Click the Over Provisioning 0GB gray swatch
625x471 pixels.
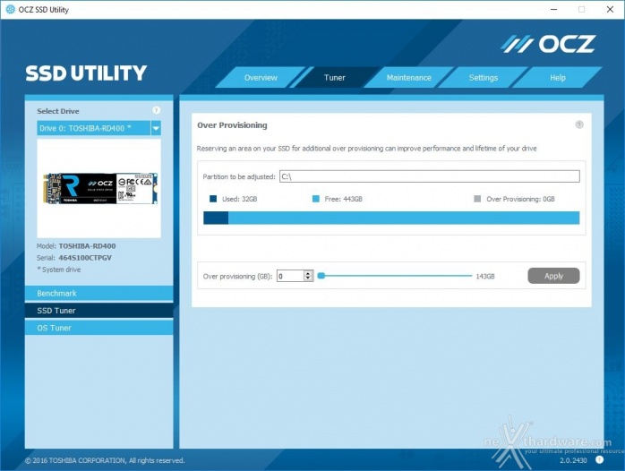pos(477,199)
